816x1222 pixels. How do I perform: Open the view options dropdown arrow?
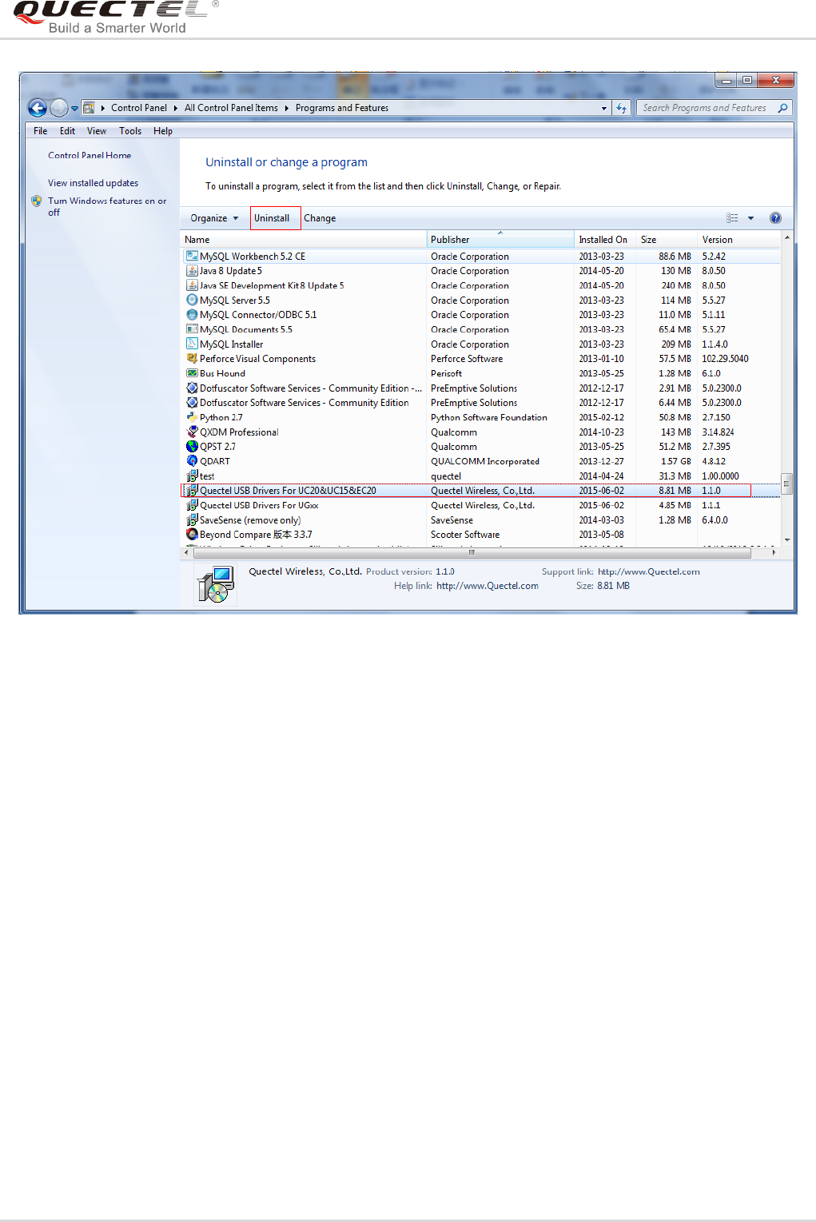click(x=750, y=218)
